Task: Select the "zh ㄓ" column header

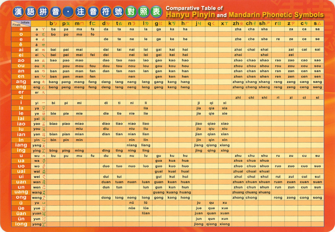Action: coord(238,24)
